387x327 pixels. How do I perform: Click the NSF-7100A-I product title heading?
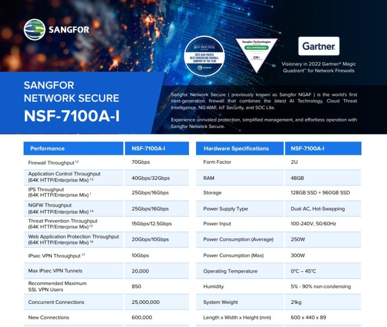point(72,116)
